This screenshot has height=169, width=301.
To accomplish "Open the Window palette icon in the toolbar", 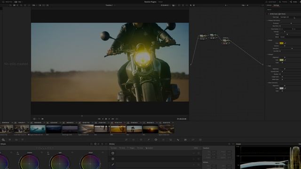I will (156, 140).
